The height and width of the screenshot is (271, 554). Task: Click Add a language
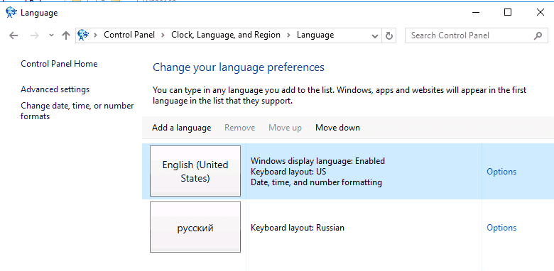(x=182, y=128)
